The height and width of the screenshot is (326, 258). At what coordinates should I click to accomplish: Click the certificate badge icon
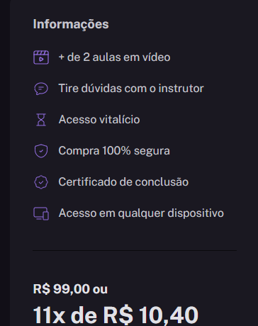41,182
